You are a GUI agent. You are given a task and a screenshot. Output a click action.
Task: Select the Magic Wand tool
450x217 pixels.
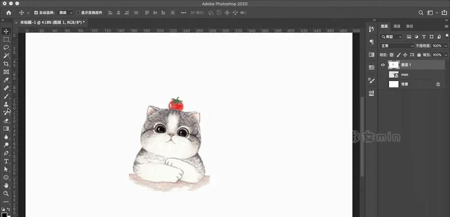pyautogui.click(x=6, y=55)
